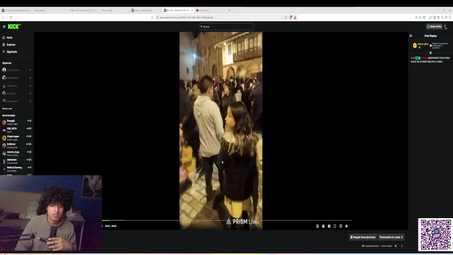Image resolution: width=453 pixels, height=255 pixels.
Task: Switch to the Ver the sopranos tab
Action: pos(16,10)
